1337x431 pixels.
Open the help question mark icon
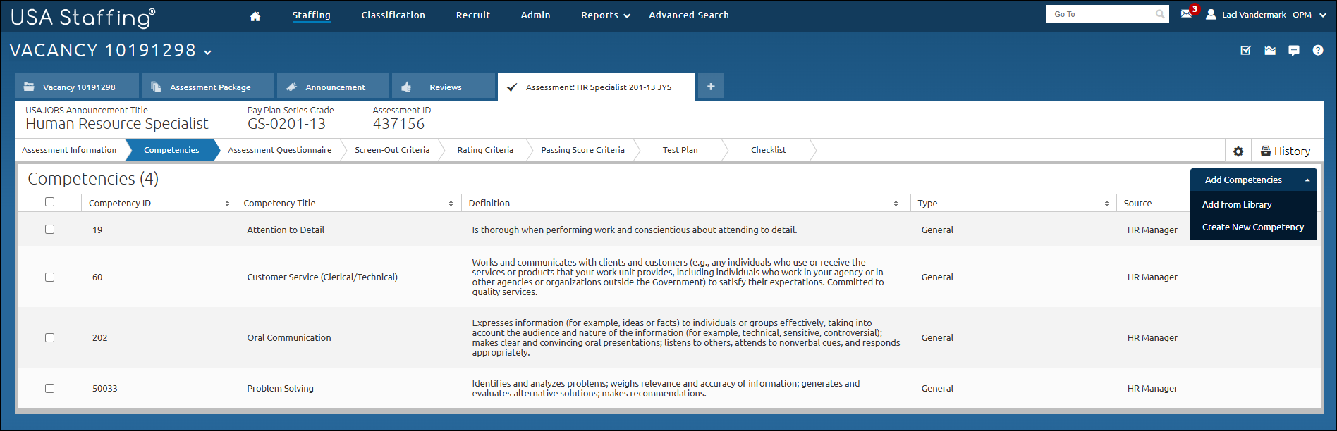(1318, 50)
